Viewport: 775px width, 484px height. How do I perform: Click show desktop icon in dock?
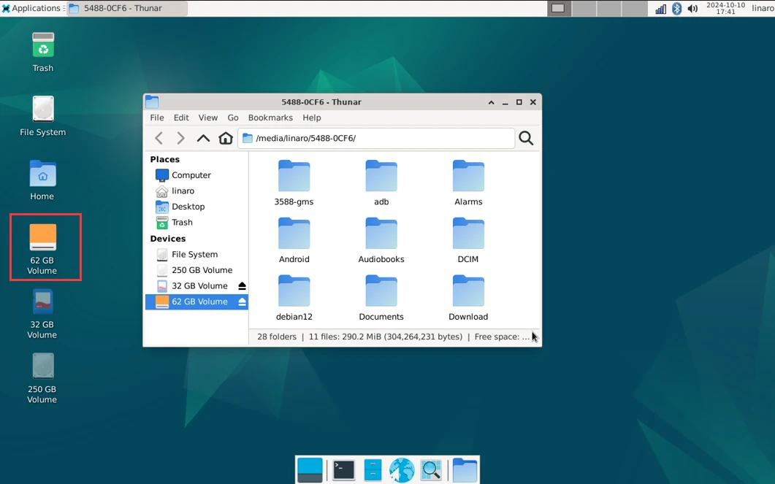310,469
